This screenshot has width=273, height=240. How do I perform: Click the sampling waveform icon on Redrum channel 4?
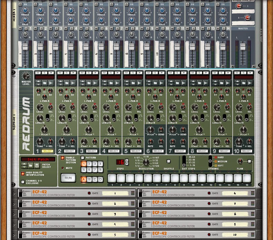pos(117,83)
